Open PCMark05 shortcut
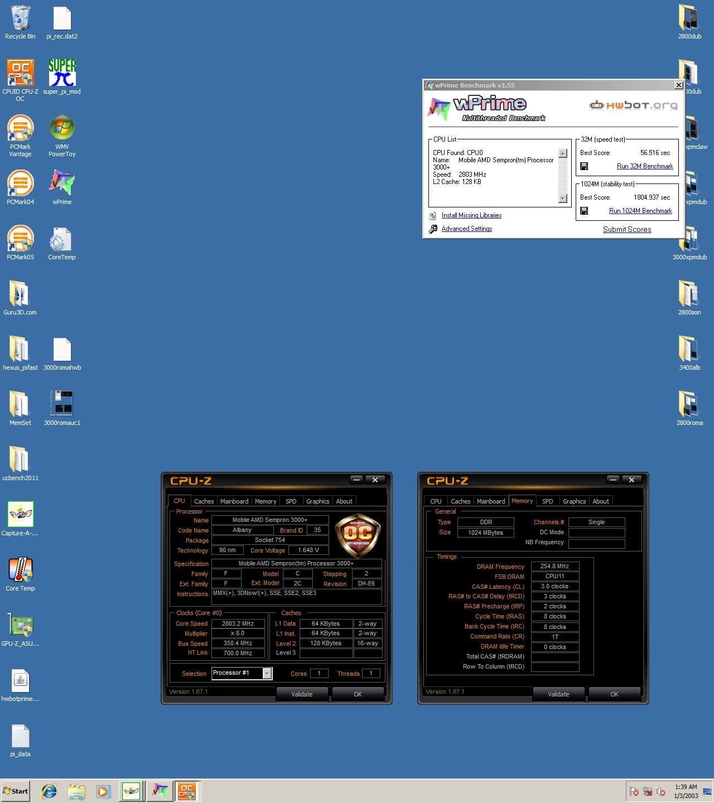This screenshot has height=803, width=714. click(20, 243)
